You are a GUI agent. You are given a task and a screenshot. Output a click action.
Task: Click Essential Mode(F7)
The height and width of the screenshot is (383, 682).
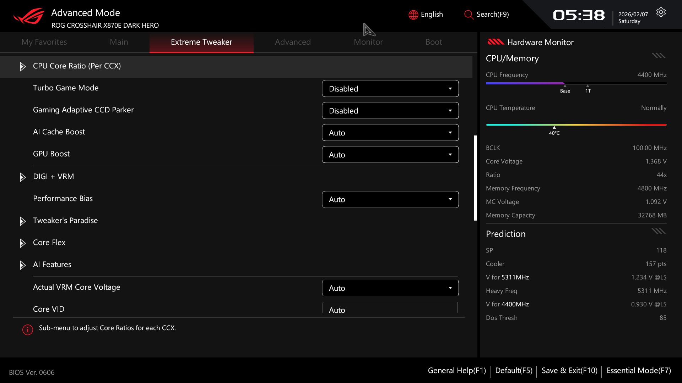click(639, 370)
